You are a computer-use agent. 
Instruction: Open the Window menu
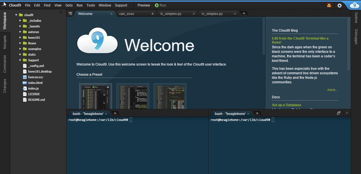coord(105,5)
